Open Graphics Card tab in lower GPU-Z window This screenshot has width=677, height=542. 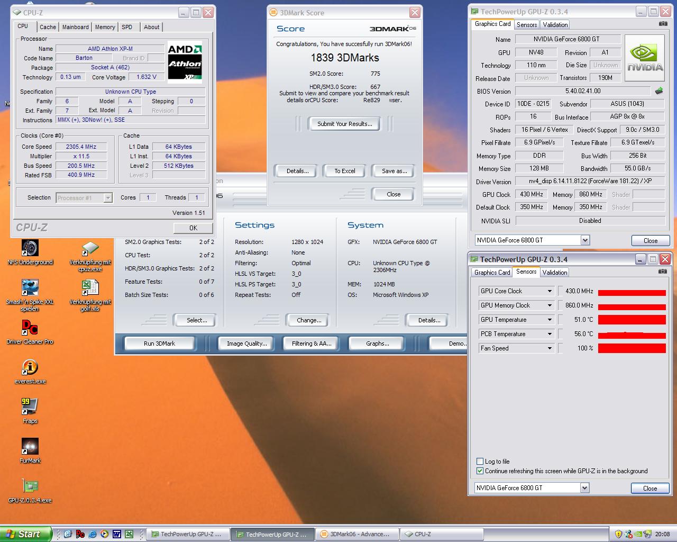point(492,272)
